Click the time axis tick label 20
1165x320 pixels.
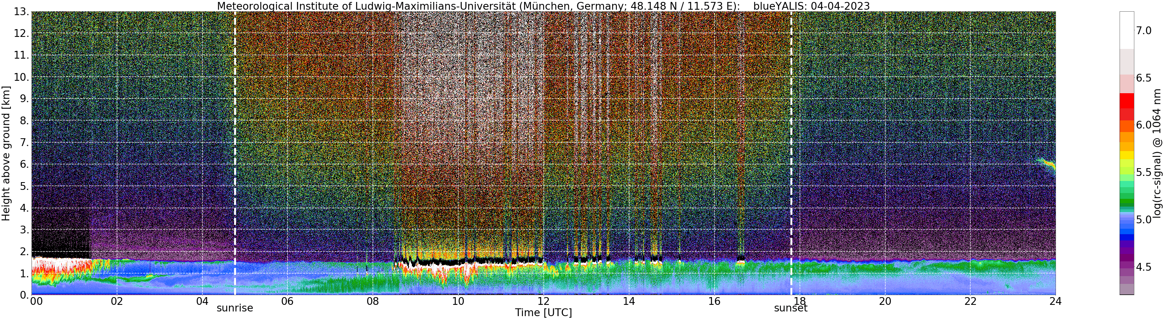tap(885, 301)
